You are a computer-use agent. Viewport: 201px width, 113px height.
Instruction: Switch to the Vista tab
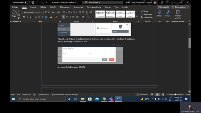coord(117,7)
